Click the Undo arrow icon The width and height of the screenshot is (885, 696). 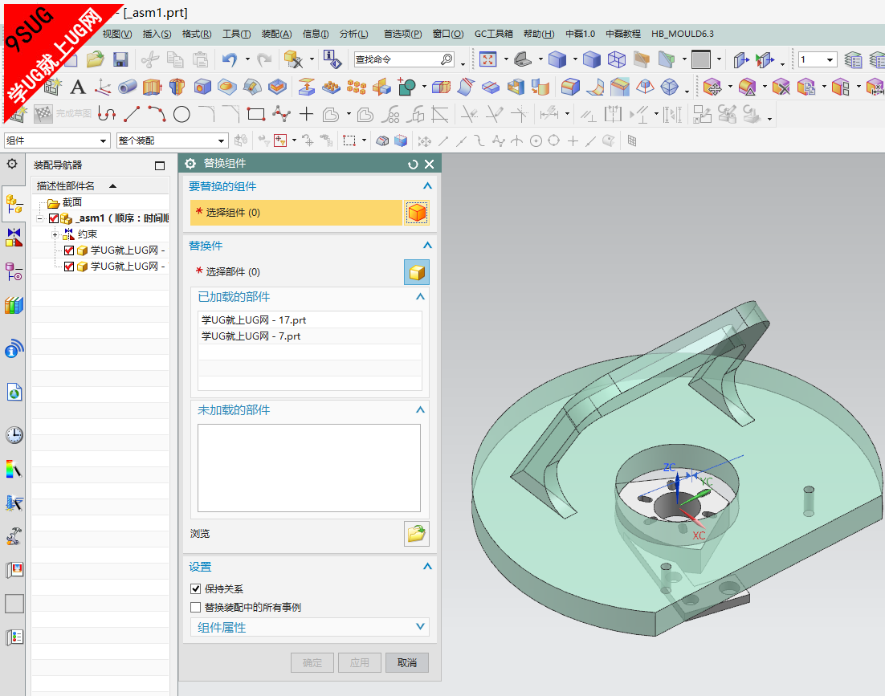coord(229,59)
